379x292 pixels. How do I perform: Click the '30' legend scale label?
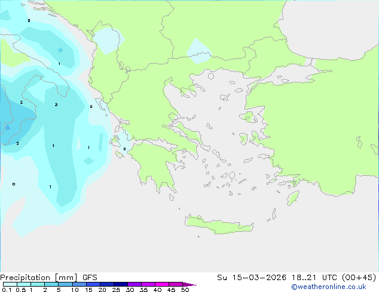pos(130,290)
